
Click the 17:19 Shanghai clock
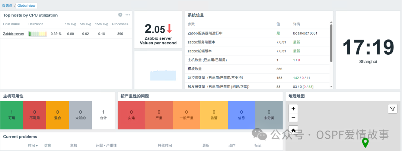[x=368, y=50]
